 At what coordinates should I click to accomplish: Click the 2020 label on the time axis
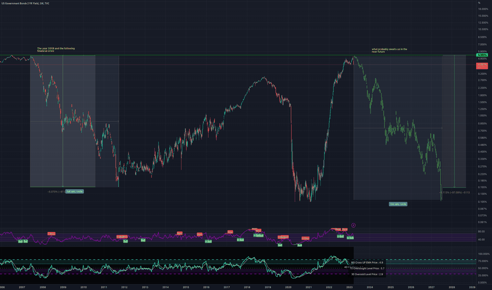coord(288,287)
